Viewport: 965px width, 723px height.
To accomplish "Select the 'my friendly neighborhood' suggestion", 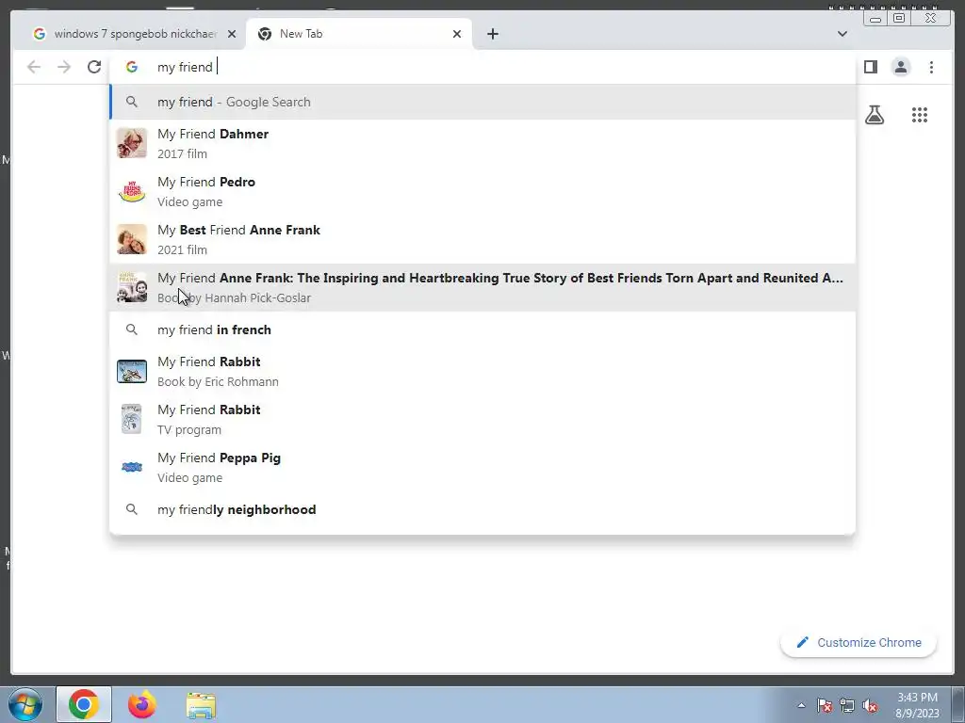I will point(482,509).
